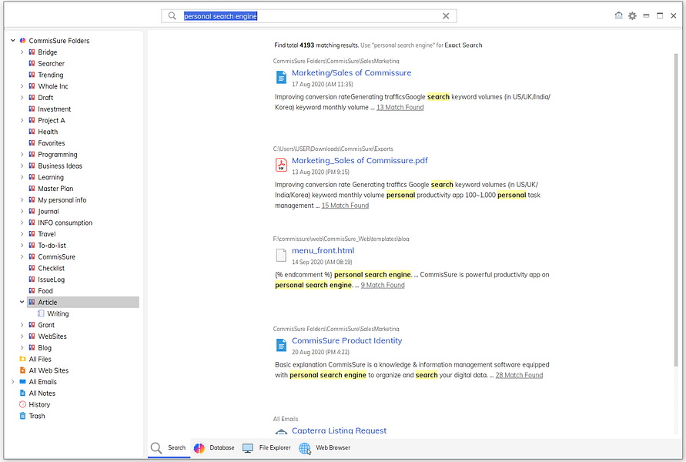The width and height of the screenshot is (686, 462).
Task: Expand the All Emails node
Action: [x=12, y=381]
